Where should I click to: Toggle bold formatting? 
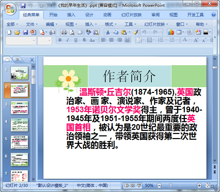pyautogui.click(x=60, y=40)
